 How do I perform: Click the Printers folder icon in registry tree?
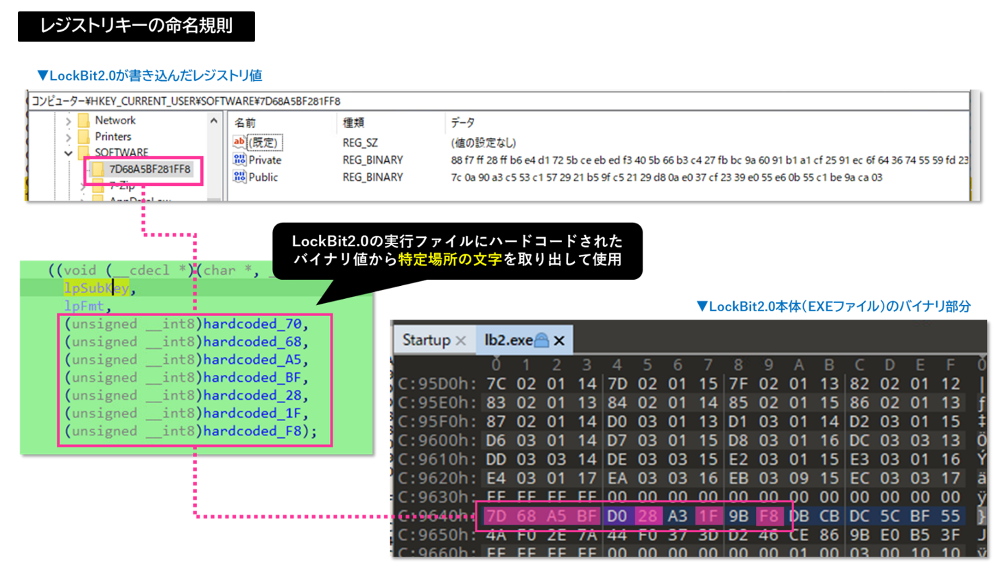click(x=84, y=136)
